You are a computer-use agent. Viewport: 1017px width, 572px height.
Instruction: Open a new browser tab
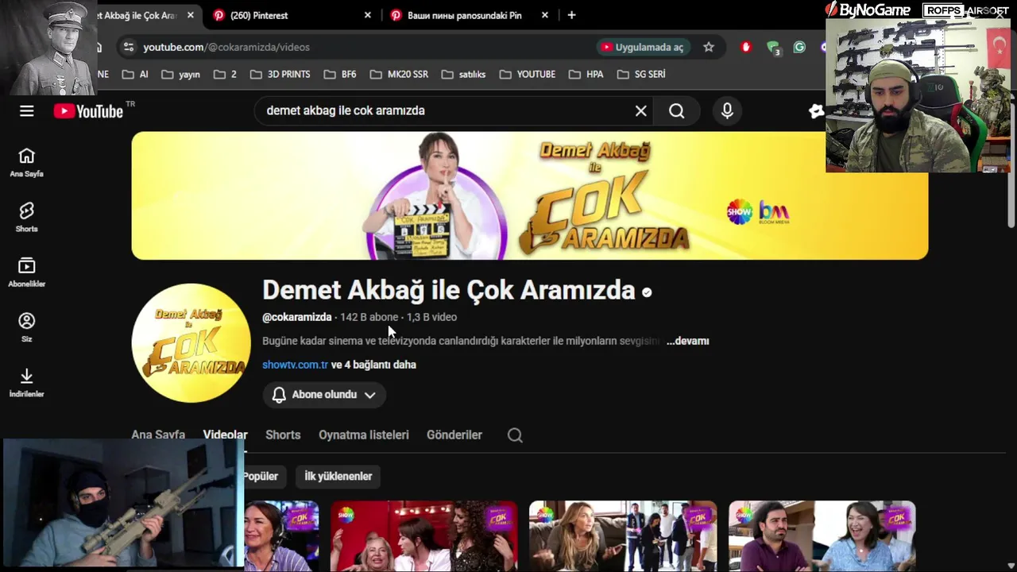[571, 15]
